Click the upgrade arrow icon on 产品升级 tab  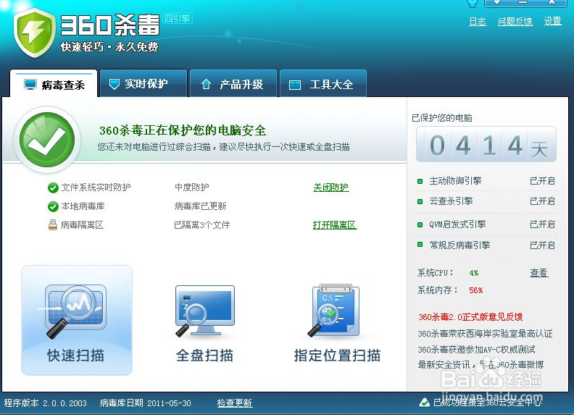click(x=206, y=84)
